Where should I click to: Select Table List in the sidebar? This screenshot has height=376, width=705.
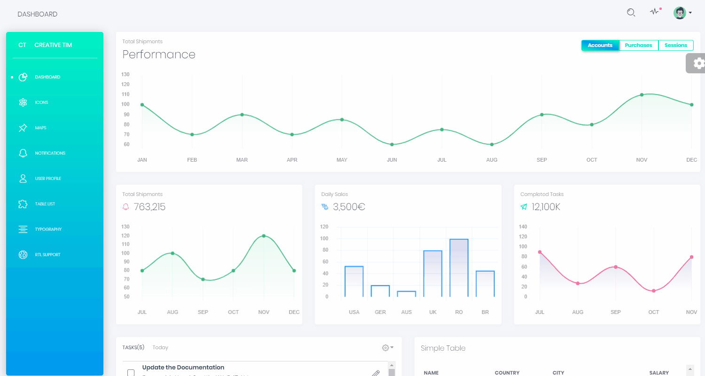pos(45,204)
